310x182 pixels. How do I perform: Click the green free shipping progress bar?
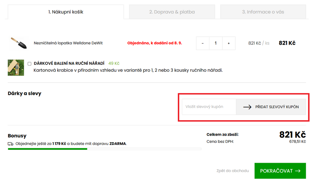48,149
